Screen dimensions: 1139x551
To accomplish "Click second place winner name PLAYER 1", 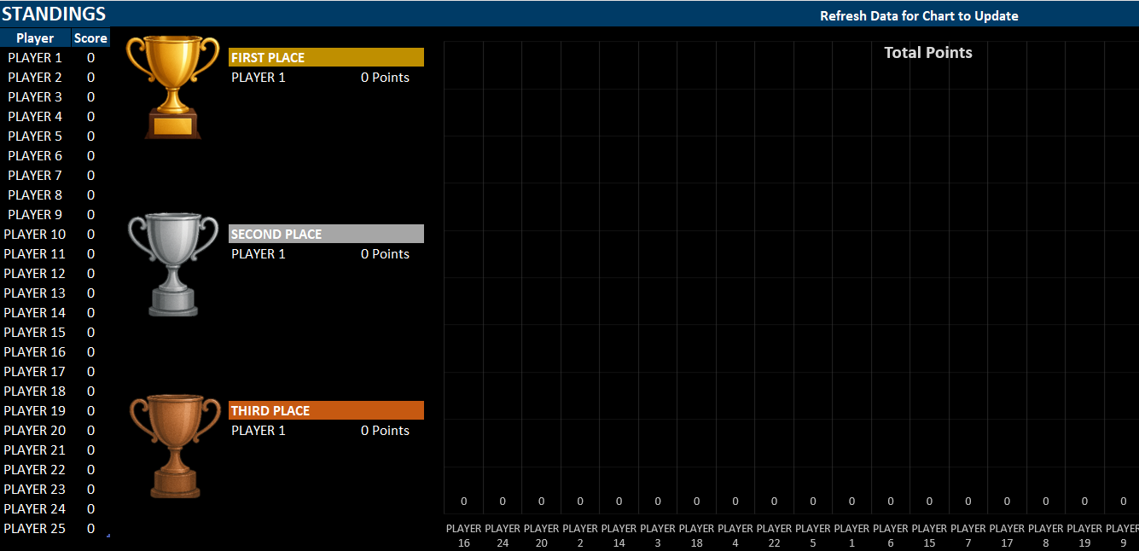I will [259, 254].
